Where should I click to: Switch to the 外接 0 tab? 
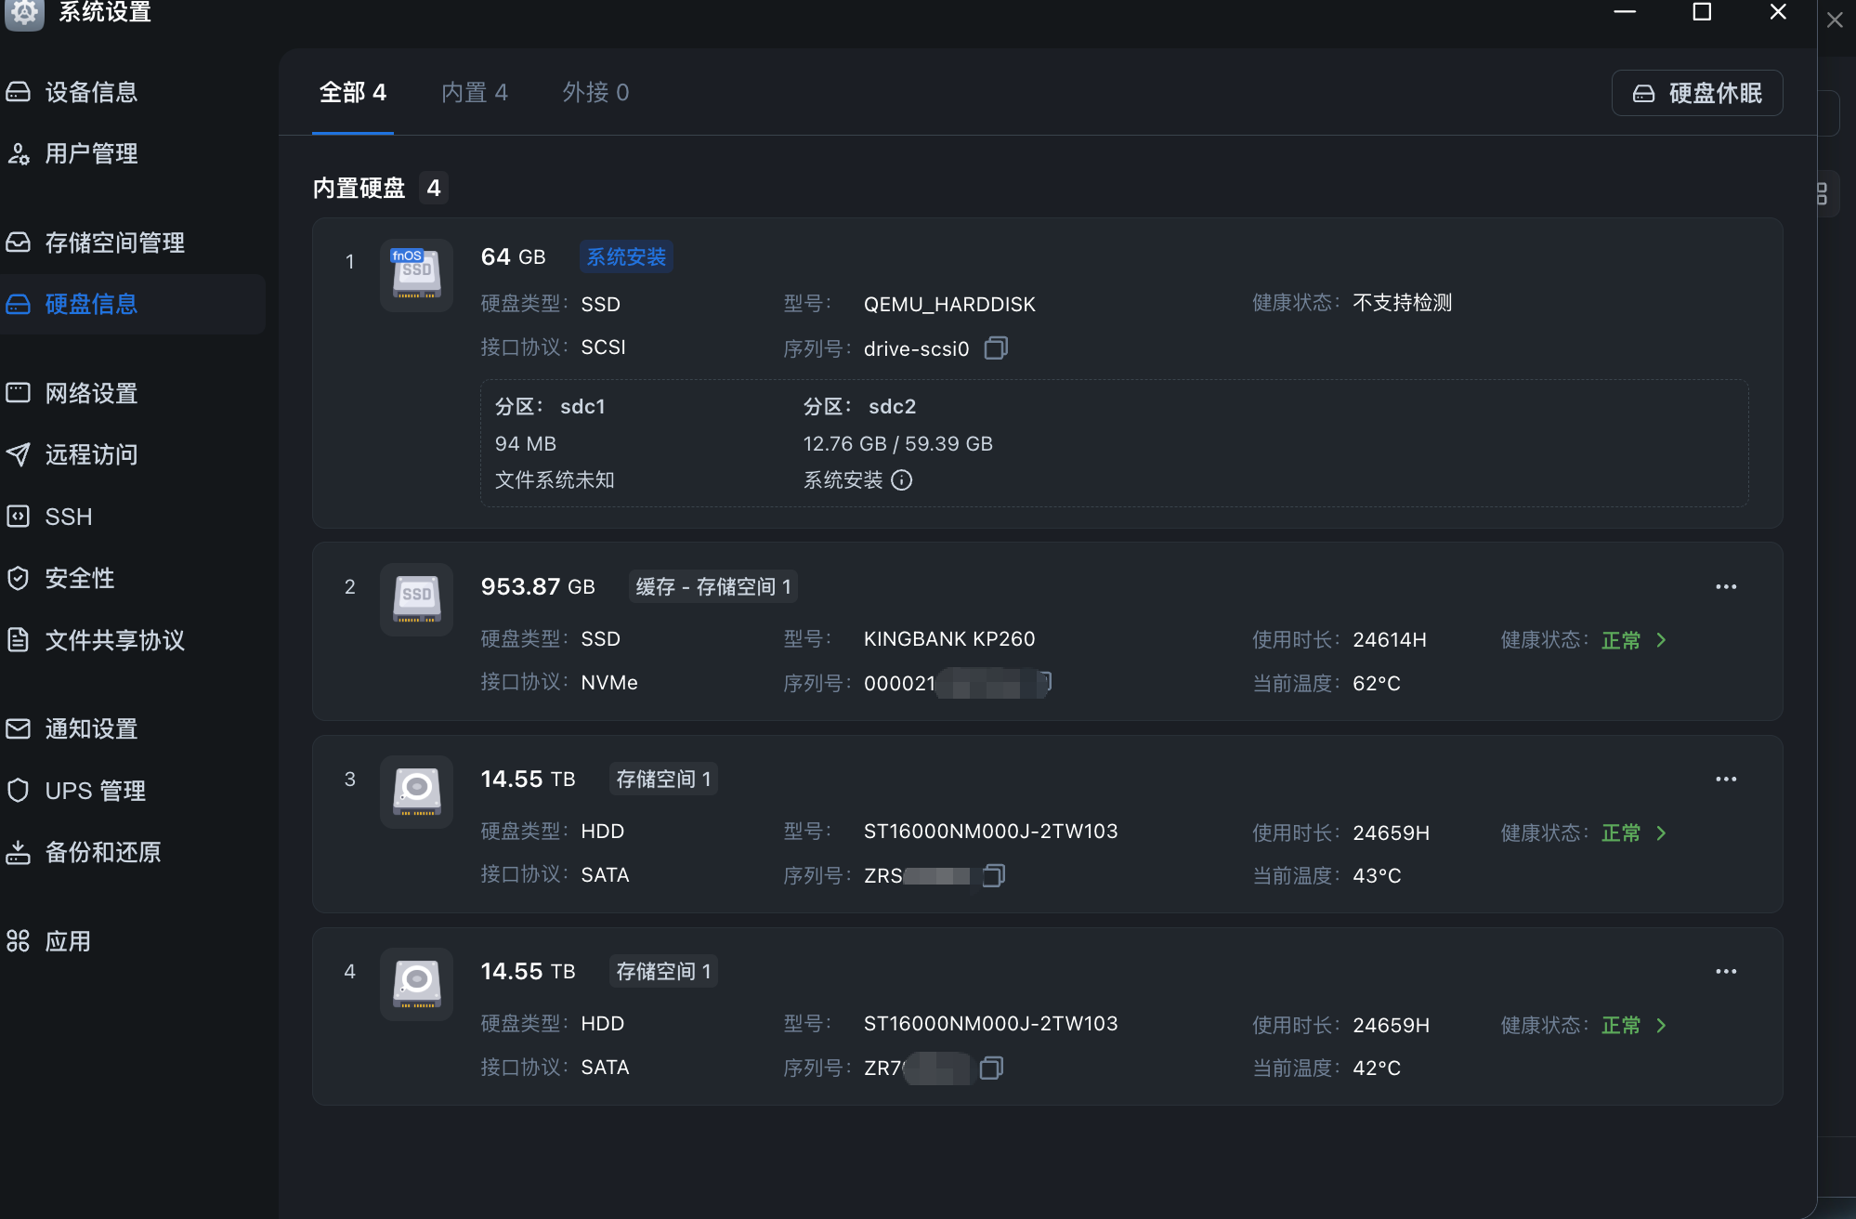[x=595, y=93]
